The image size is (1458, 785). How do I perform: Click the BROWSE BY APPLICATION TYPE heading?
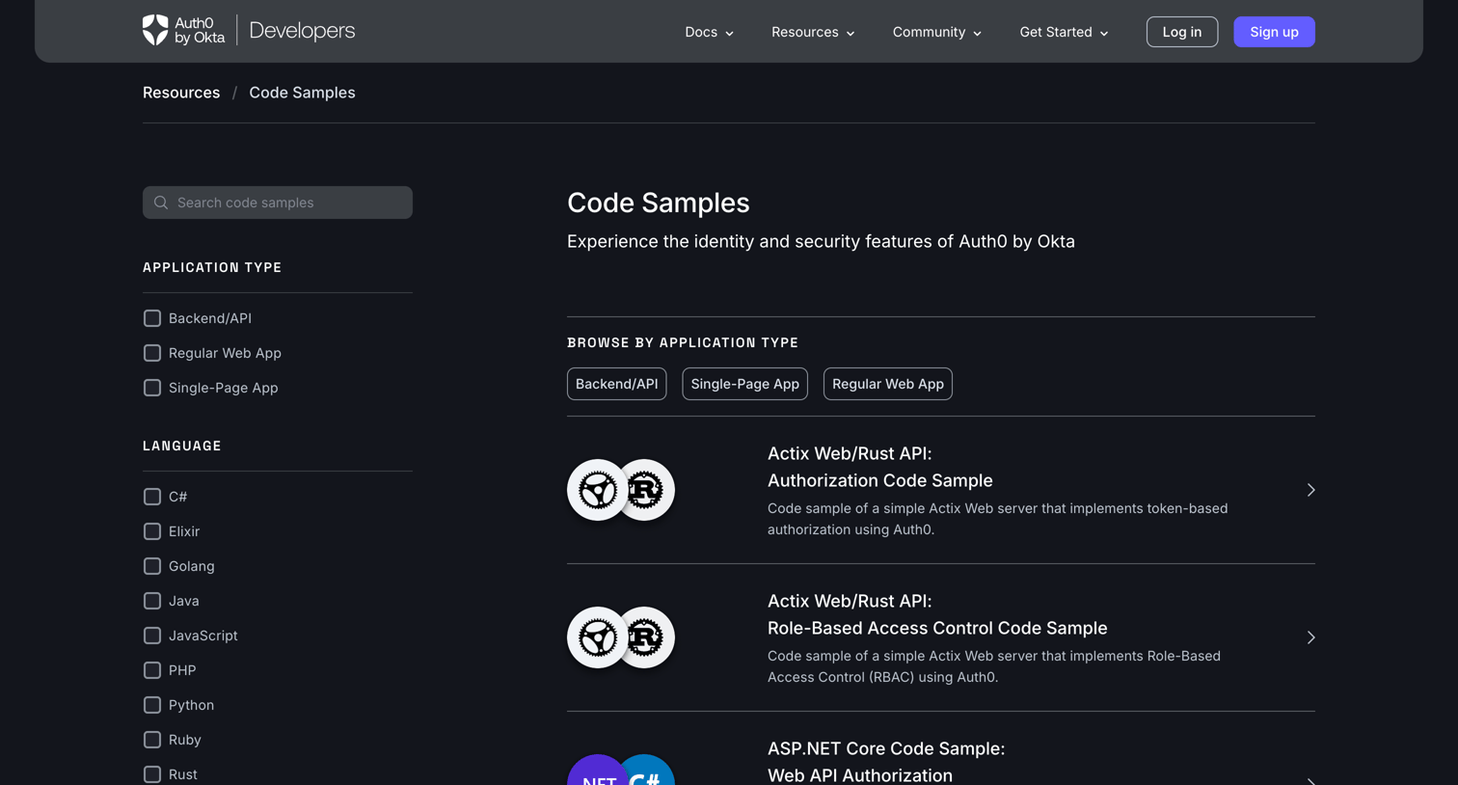click(x=683, y=343)
